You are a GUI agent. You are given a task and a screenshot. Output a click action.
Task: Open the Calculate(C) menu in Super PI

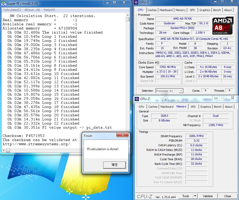tap(12, 10)
